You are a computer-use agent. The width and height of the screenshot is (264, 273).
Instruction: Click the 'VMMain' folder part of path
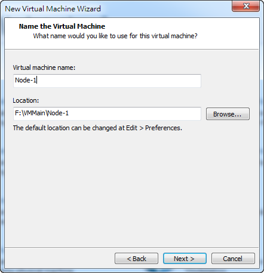33,113
